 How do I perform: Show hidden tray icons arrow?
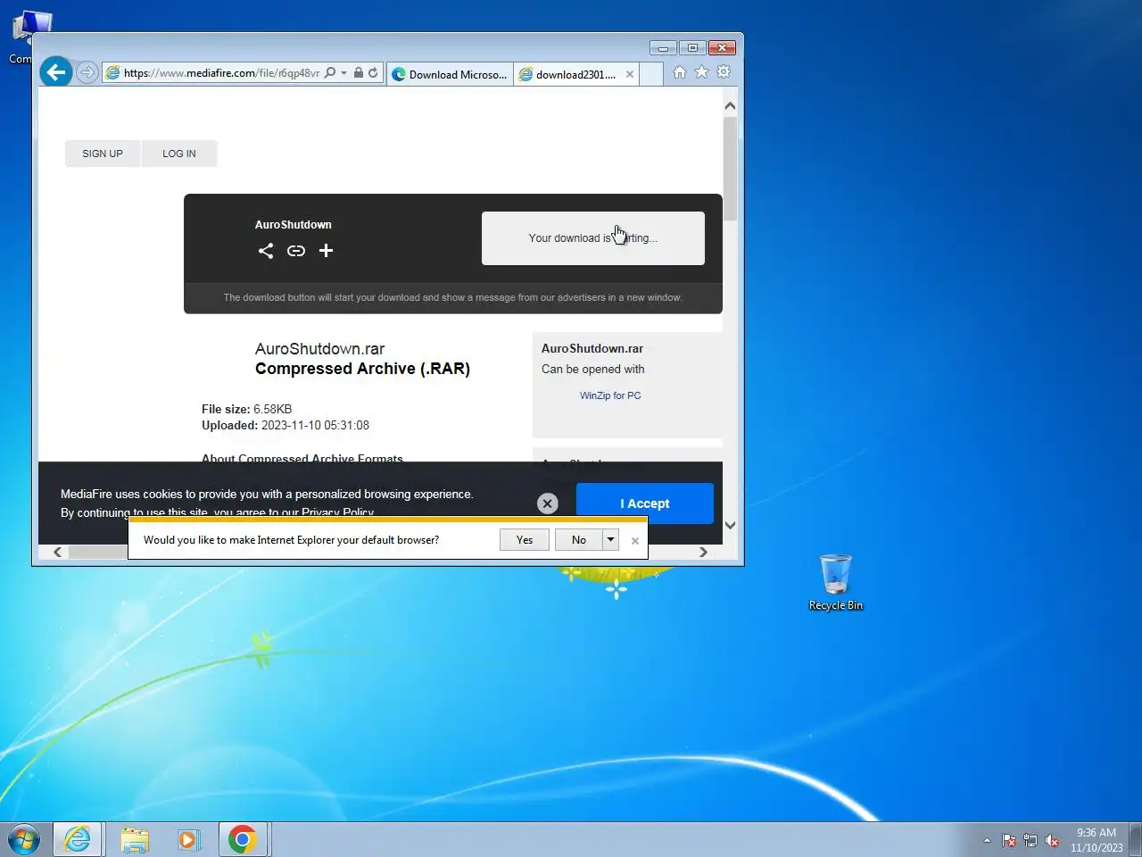[987, 840]
